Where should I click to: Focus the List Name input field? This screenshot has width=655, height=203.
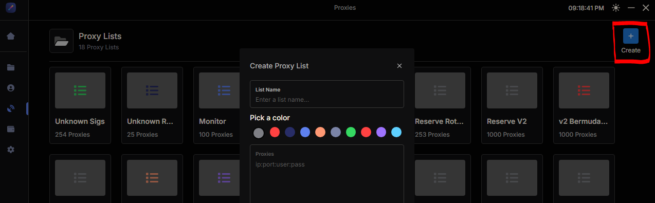click(327, 94)
